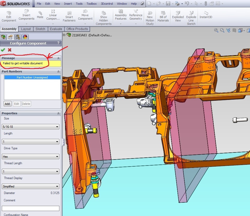Image resolution: width=250 pixels, height=216 pixels.
Task: Click the Open file icon
Action: 159,3
